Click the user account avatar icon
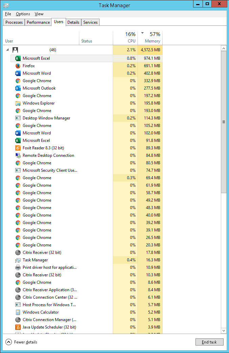 pyautogui.click(x=15, y=50)
